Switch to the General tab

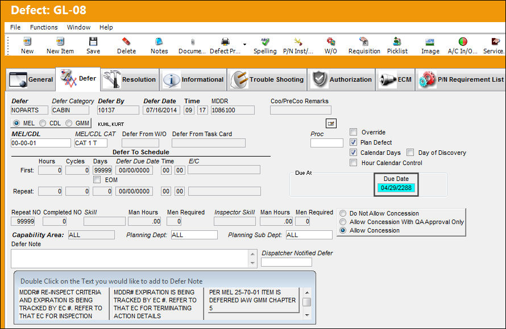(x=31, y=80)
